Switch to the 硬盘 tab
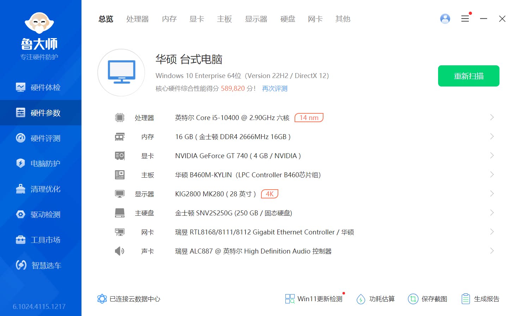Viewport: 515px width, 316px height. (288, 19)
